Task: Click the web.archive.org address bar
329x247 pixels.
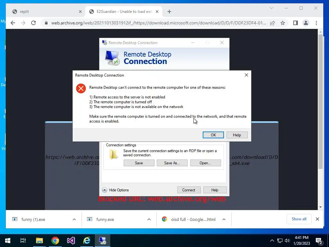Action: (158, 23)
